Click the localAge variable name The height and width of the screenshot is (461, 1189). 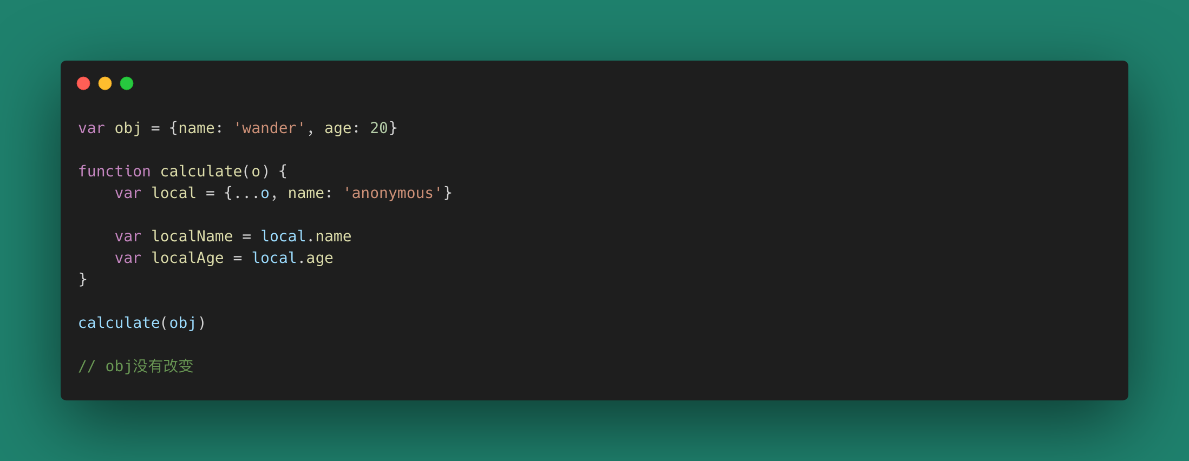click(x=187, y=258)
